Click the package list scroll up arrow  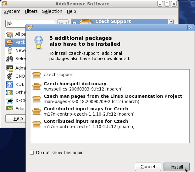[171, 22]
